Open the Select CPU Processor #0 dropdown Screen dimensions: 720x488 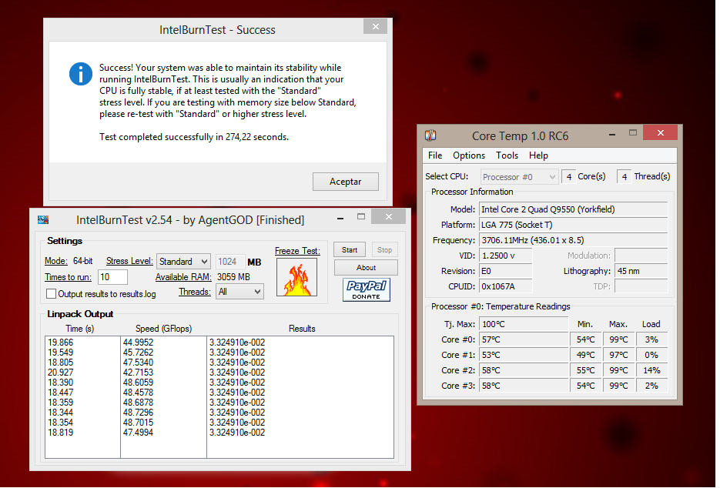[519, 177]
